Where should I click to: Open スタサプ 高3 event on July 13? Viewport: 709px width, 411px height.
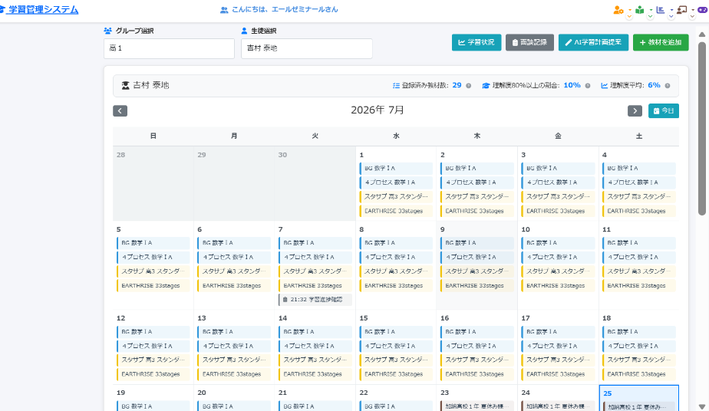pos(234,360)
